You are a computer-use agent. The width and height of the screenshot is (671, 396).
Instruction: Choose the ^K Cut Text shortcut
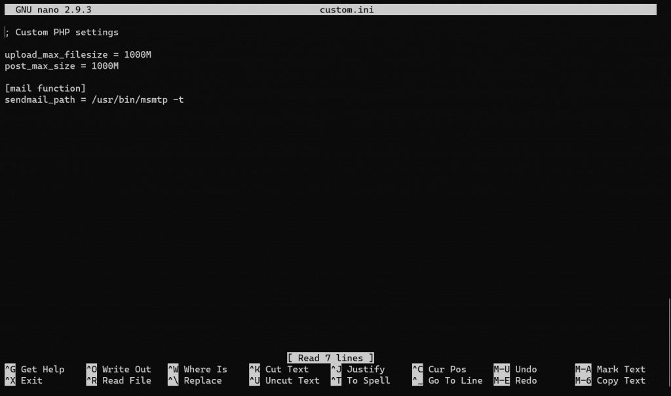pos(278,369)
